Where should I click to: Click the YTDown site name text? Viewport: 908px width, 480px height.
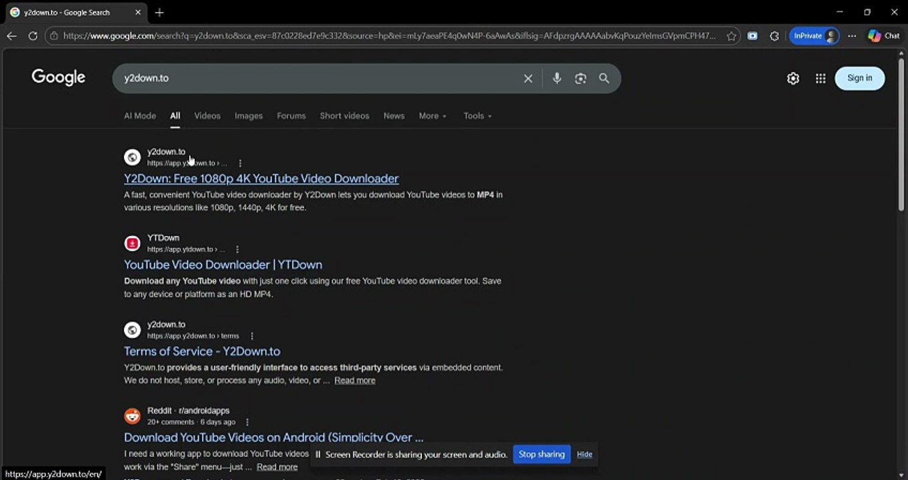click(x=163, y=238)
